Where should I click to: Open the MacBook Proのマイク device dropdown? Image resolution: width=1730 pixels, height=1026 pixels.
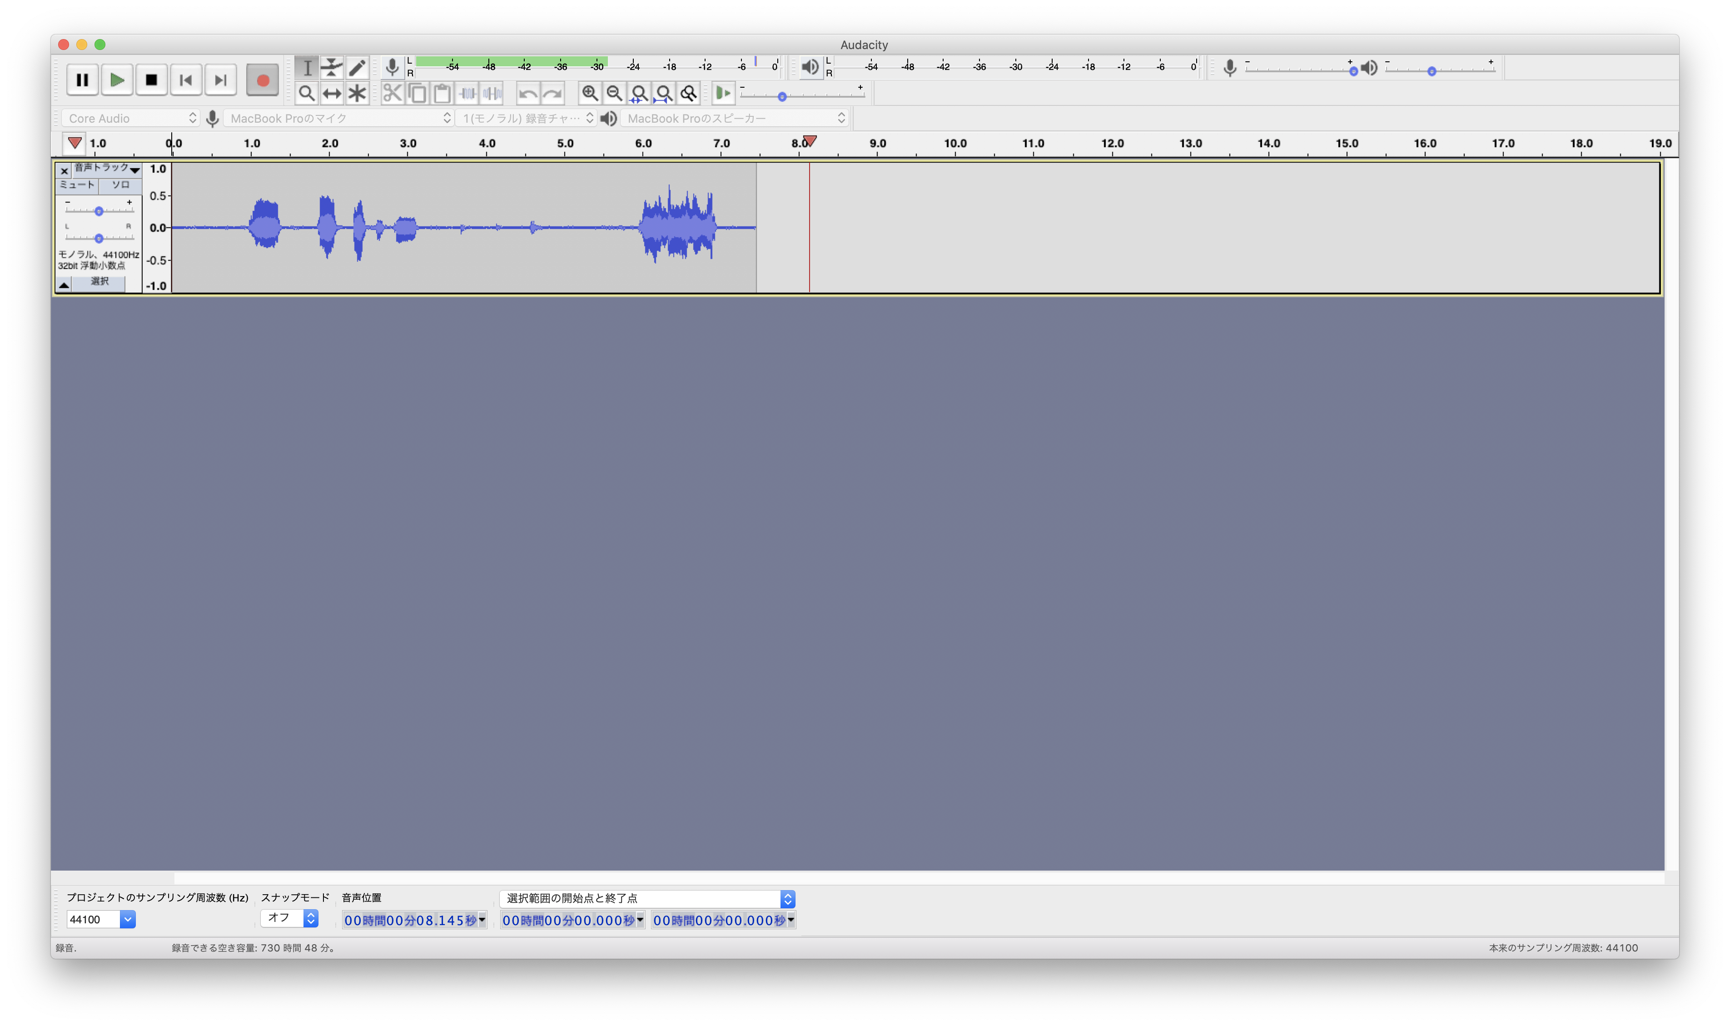(x=338, y=118)
